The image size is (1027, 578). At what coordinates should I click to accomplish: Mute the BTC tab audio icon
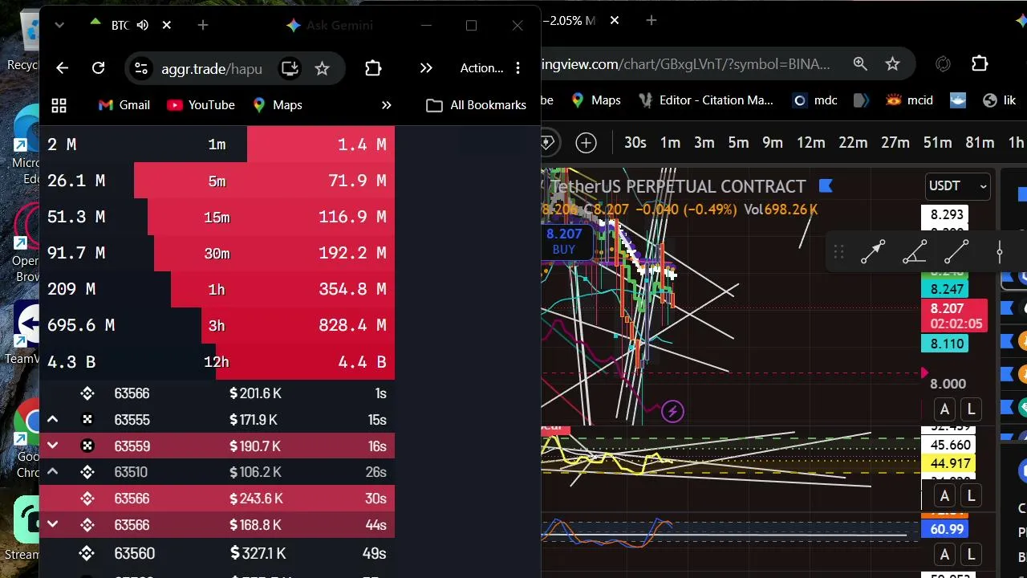click(143, 26)
